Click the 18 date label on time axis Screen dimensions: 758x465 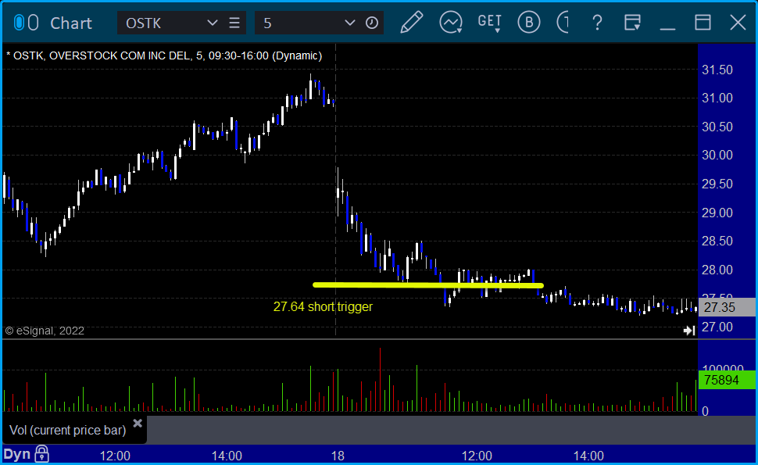(x=338, y=456)
